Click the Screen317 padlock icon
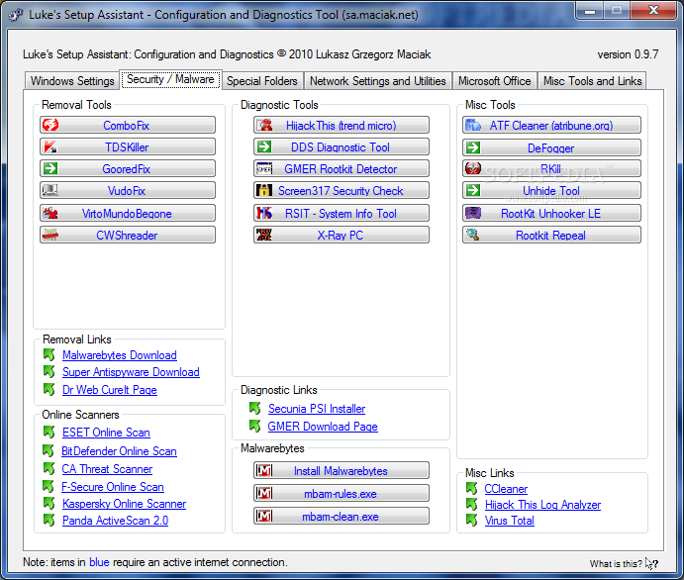Screen dimensions: 684x580 point(264,190)
